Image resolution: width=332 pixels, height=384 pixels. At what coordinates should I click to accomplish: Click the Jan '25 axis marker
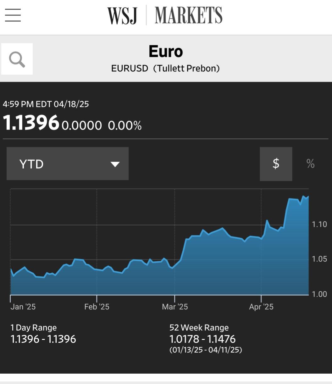pos(23,307)
